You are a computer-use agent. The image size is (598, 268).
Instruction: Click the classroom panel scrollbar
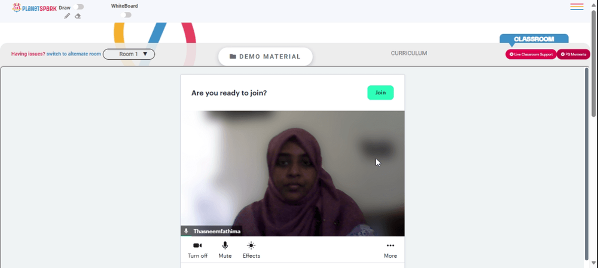click(587, 164)
